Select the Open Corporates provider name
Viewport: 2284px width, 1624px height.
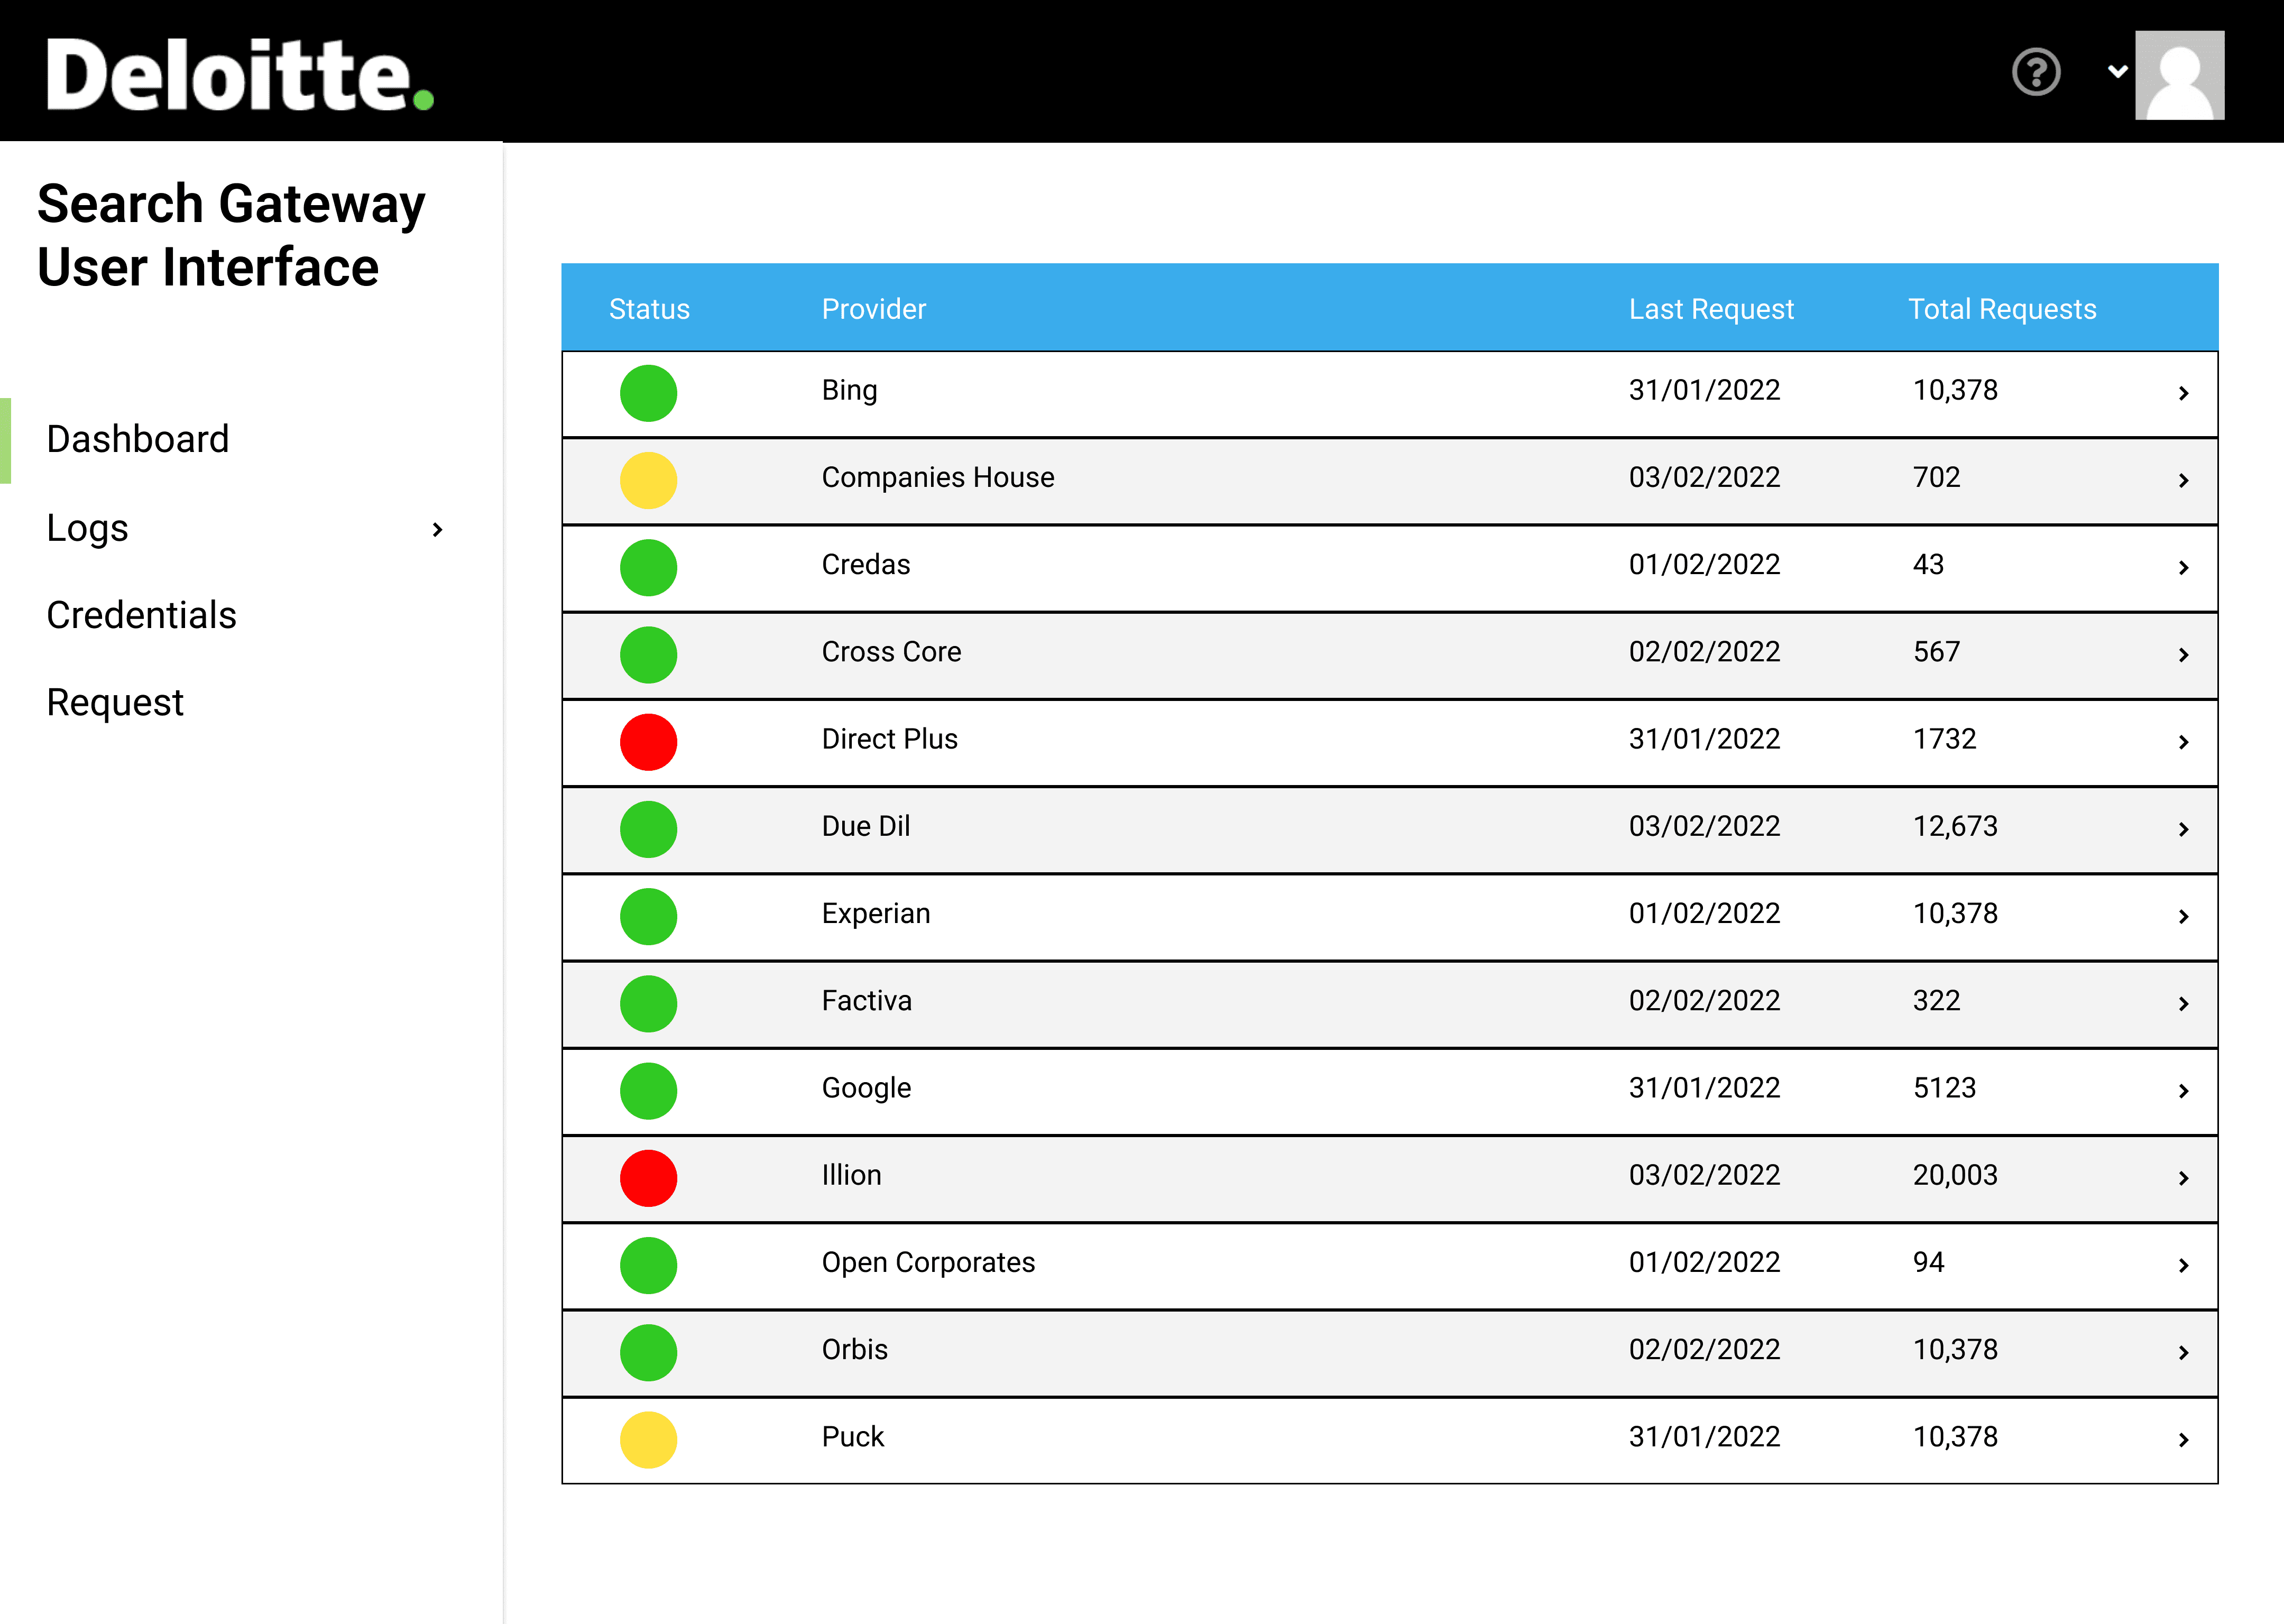tap(928, 1262)
